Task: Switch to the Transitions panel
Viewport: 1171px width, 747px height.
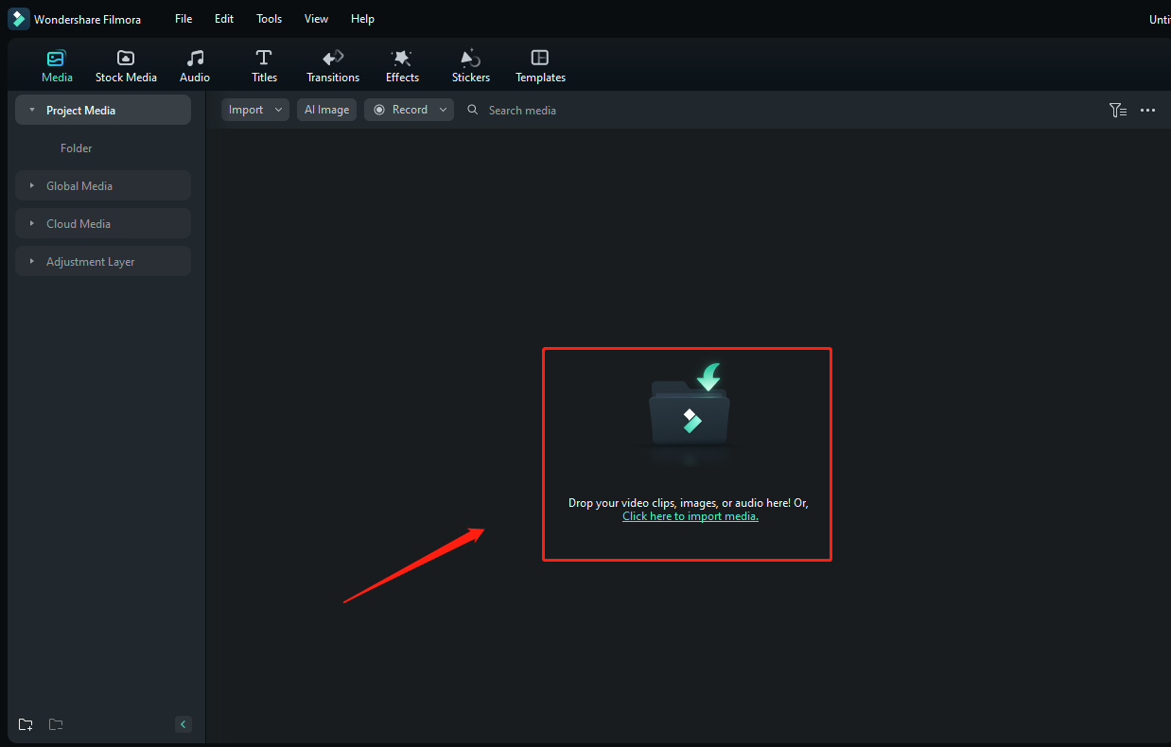Action: [332, 64]
